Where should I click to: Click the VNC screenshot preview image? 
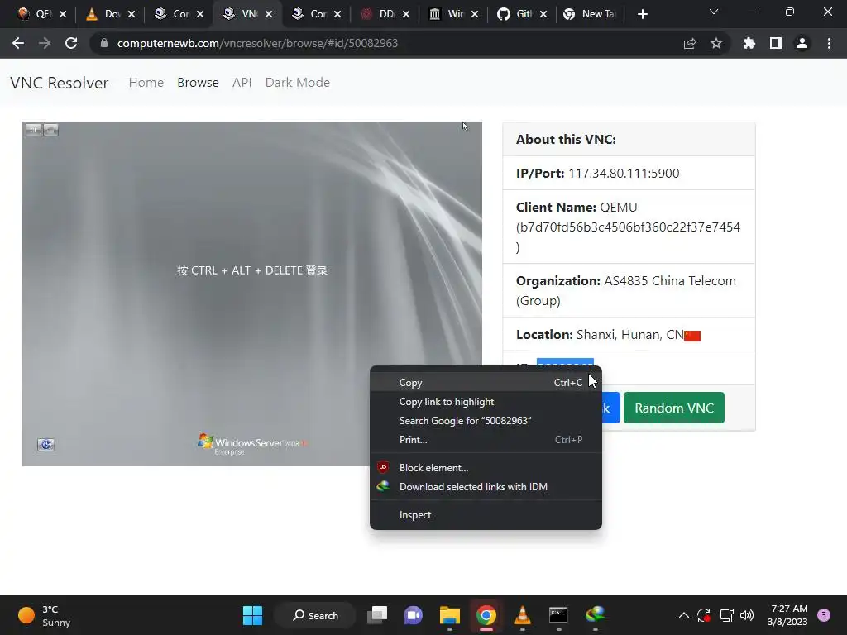pyautogui.click(x=251, y=294)
